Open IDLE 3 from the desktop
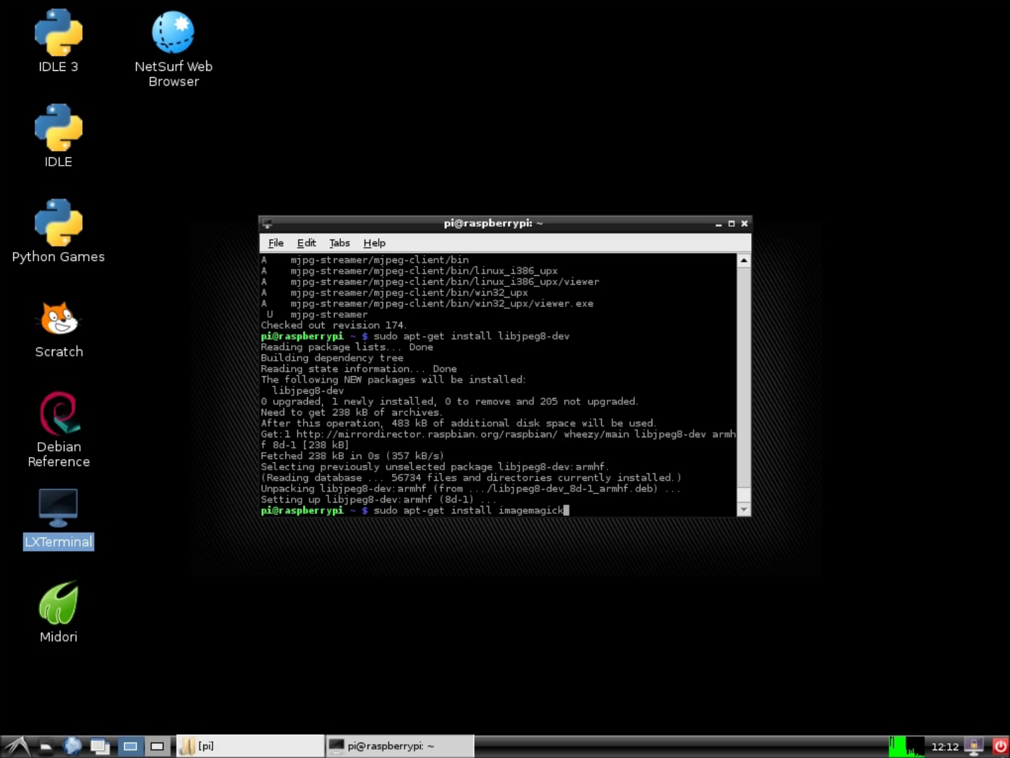Image resolution: width=1010 pixels, height=758 pixels. (58, 33)
